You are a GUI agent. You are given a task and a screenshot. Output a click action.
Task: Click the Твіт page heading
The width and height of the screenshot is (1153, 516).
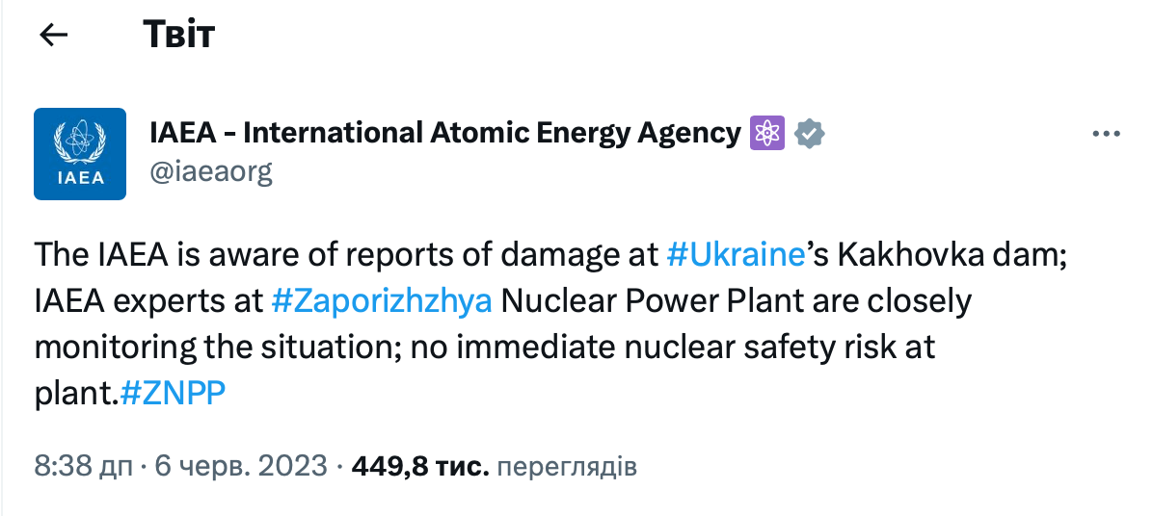[x=178, y=36]
